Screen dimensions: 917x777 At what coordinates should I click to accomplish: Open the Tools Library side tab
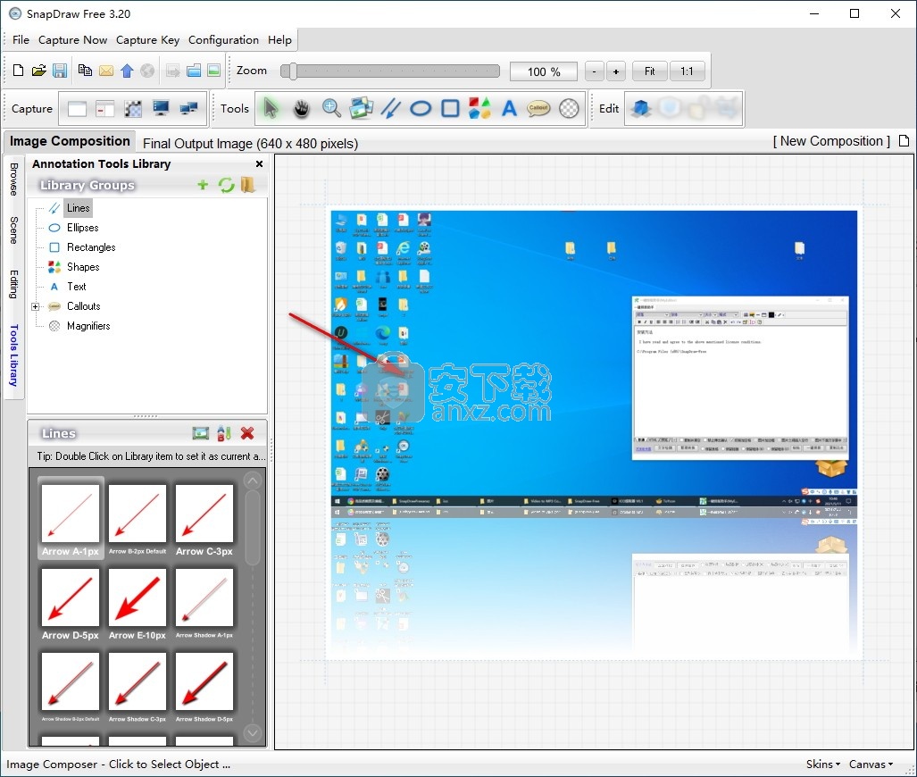click(x=13, y=355)
